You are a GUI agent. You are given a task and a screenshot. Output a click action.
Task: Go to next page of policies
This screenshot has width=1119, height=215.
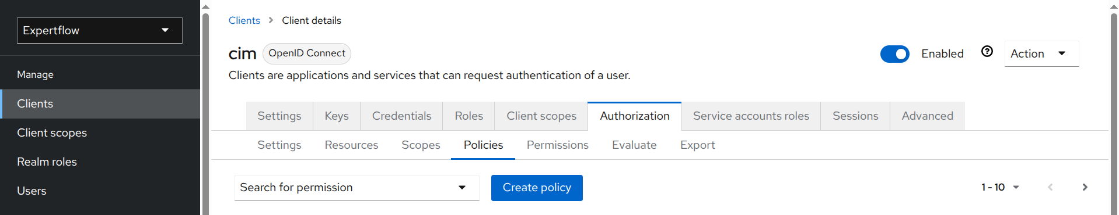[1085, 187]
